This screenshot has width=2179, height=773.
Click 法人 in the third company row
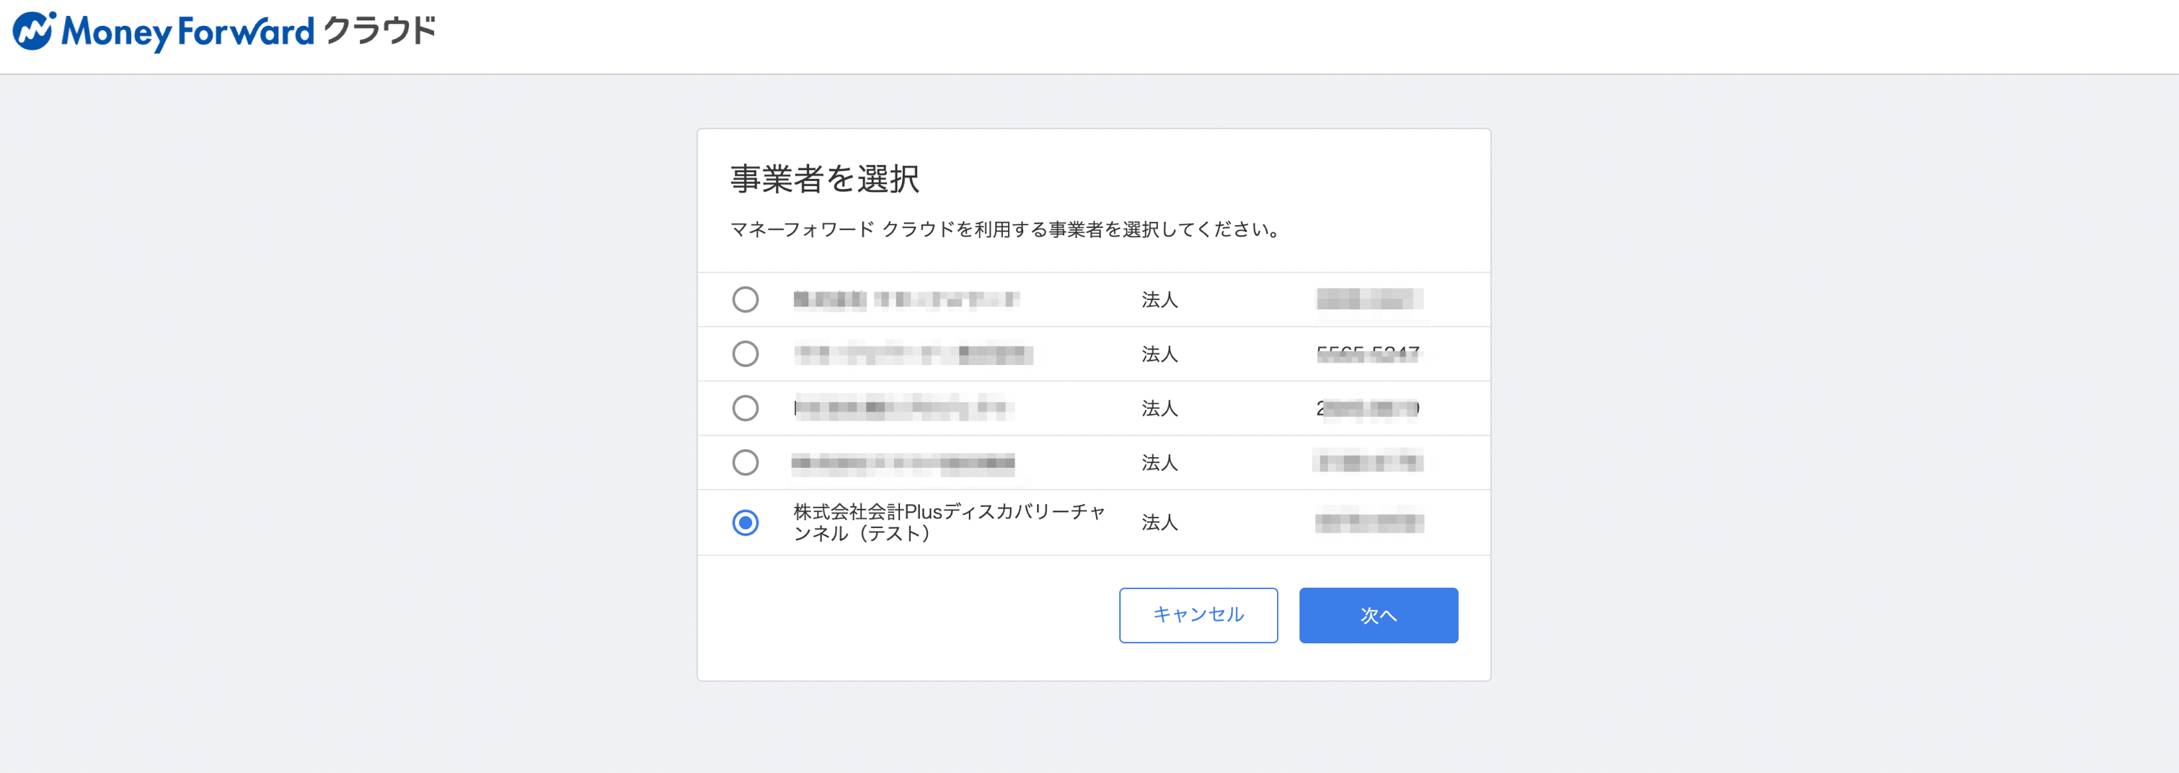point(1159,408)
